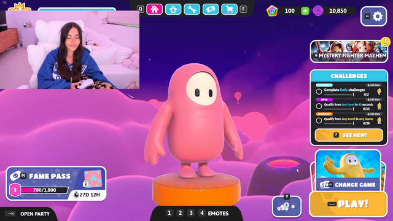Open the shopping cart Store tab
This screenshot has width=393, height=221.
click(229, 10)
